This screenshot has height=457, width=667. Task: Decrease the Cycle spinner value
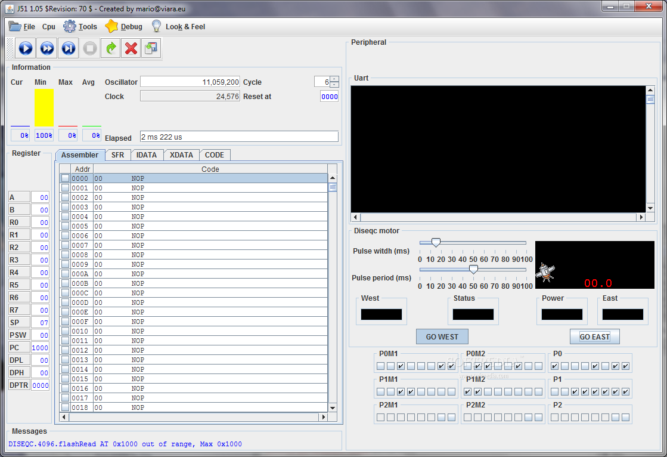coord(335,84)
